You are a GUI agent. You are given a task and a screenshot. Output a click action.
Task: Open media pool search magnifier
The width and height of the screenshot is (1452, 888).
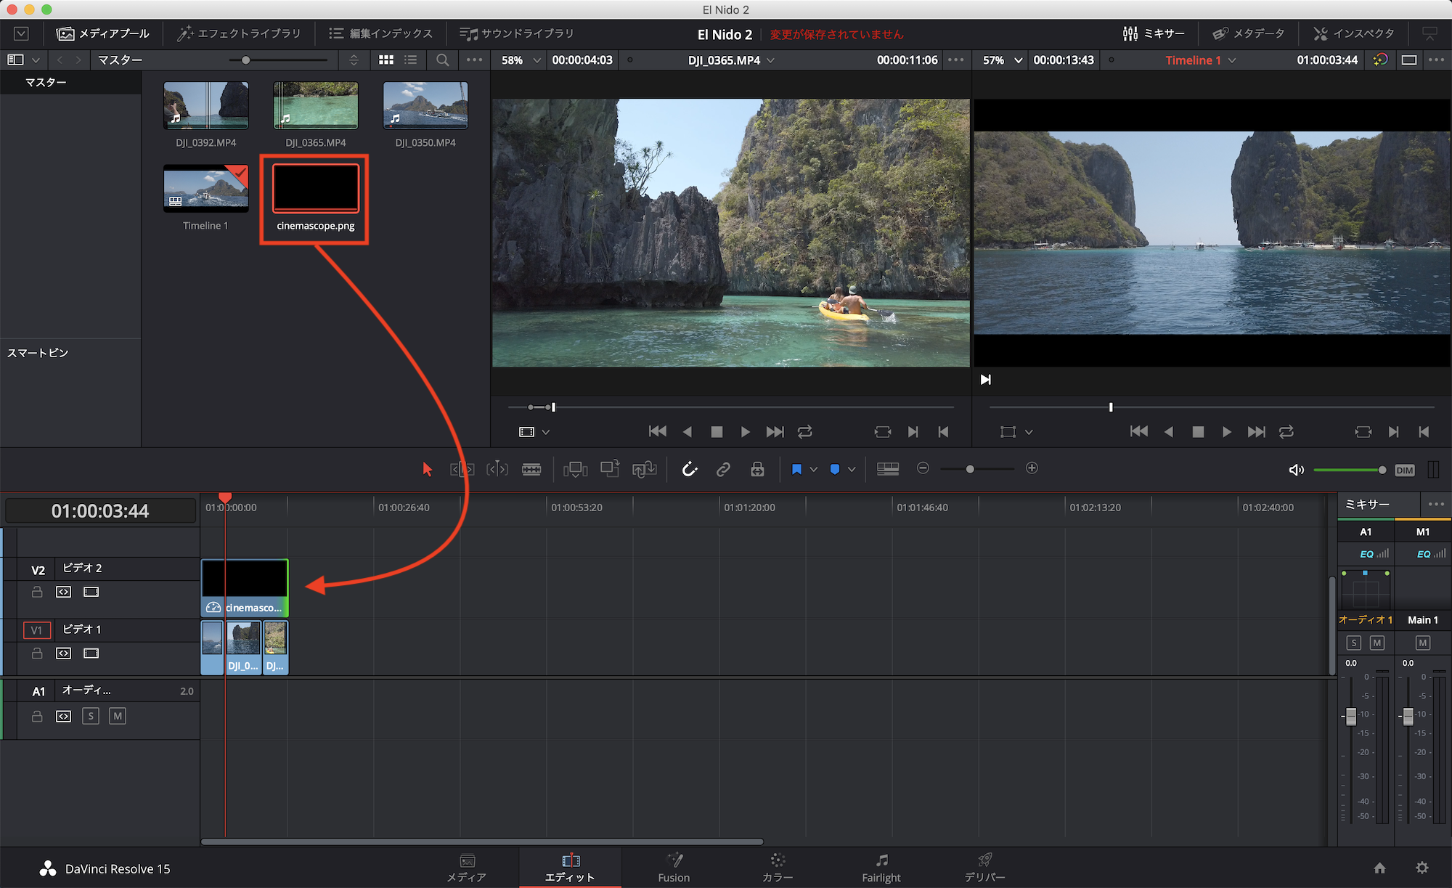pos(442,60)
